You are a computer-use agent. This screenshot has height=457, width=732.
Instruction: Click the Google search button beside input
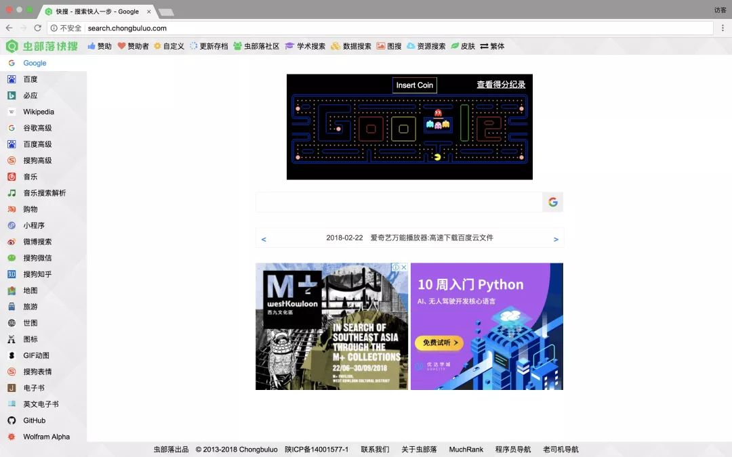553,202
